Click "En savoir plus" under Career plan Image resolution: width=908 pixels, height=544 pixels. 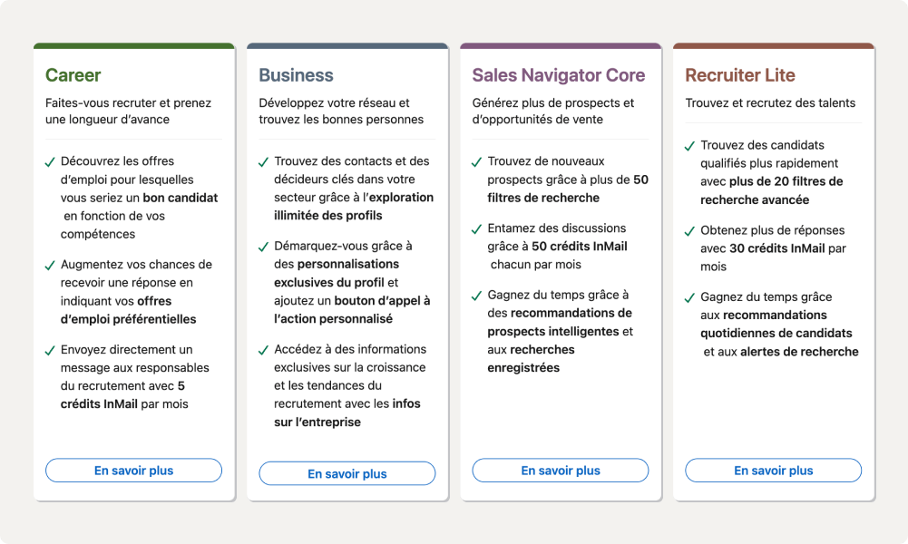[x=133, y=471]
